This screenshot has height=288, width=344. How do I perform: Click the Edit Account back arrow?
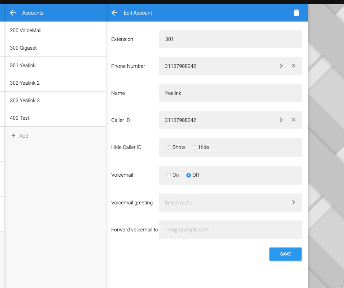[x=114, y=13]
